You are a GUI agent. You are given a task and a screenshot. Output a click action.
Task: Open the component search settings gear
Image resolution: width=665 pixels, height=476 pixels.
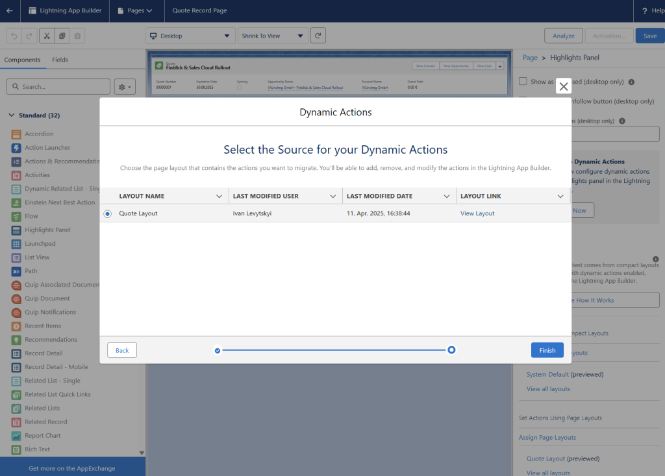[x=124, y=86]
